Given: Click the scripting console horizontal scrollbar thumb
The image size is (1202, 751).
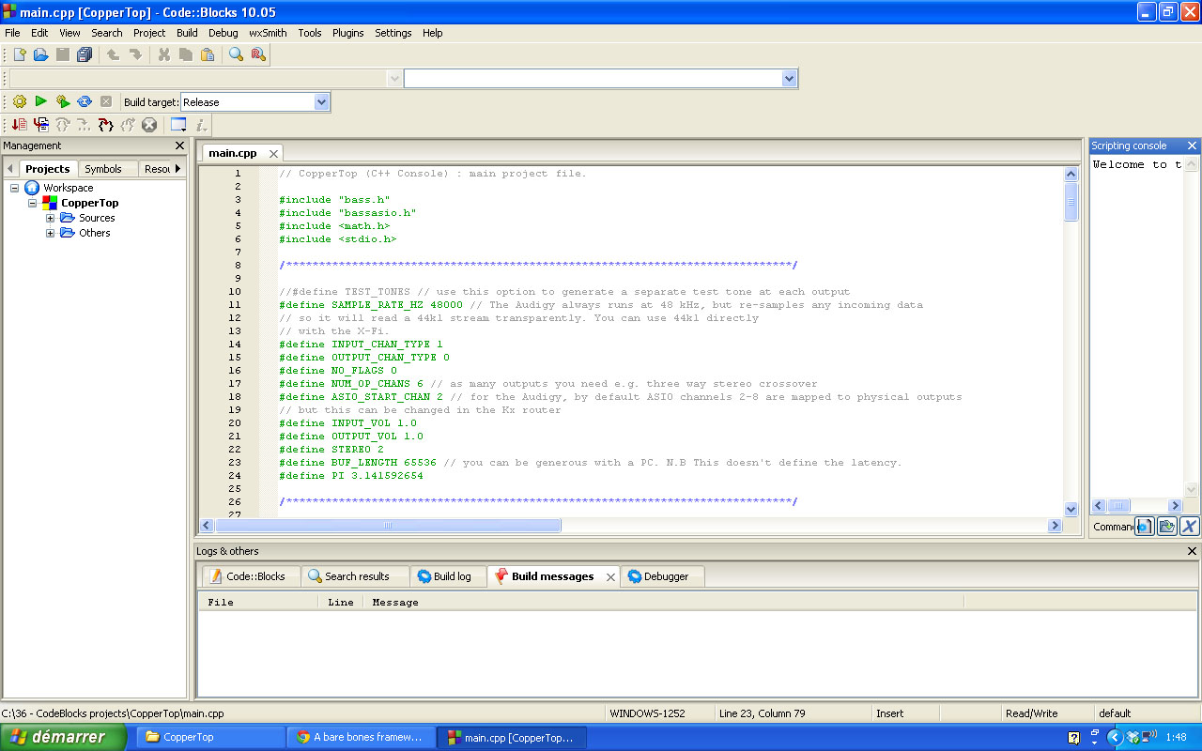Looking at the screenshot, I should click(x=1117, y=506).
